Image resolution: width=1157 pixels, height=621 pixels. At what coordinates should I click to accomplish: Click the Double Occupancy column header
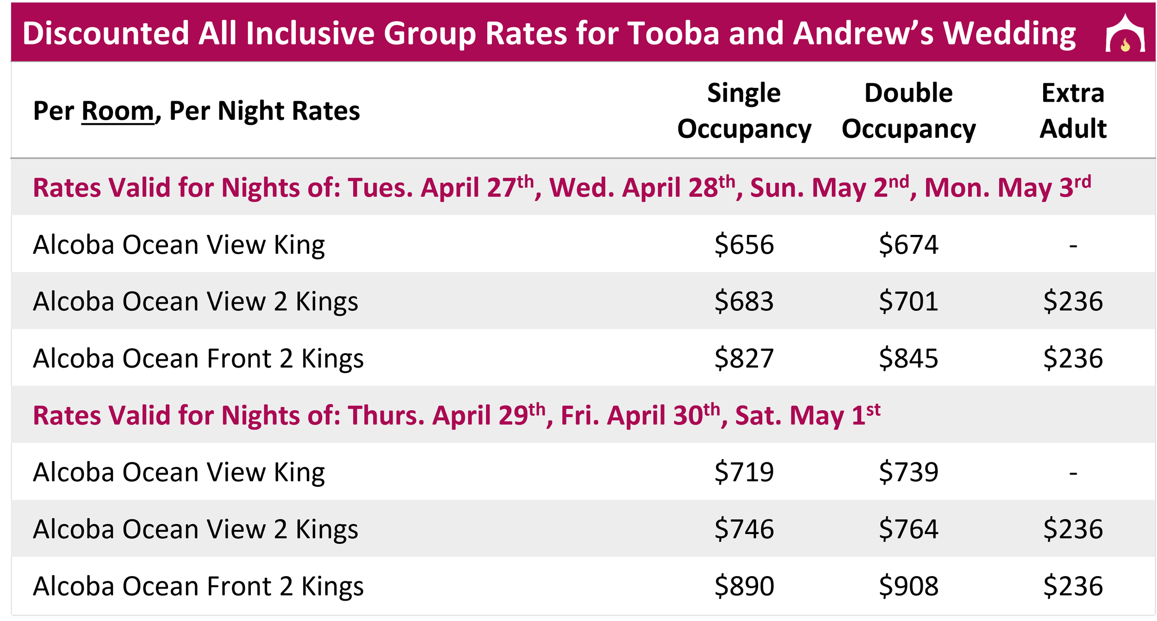tap(908, 111)
